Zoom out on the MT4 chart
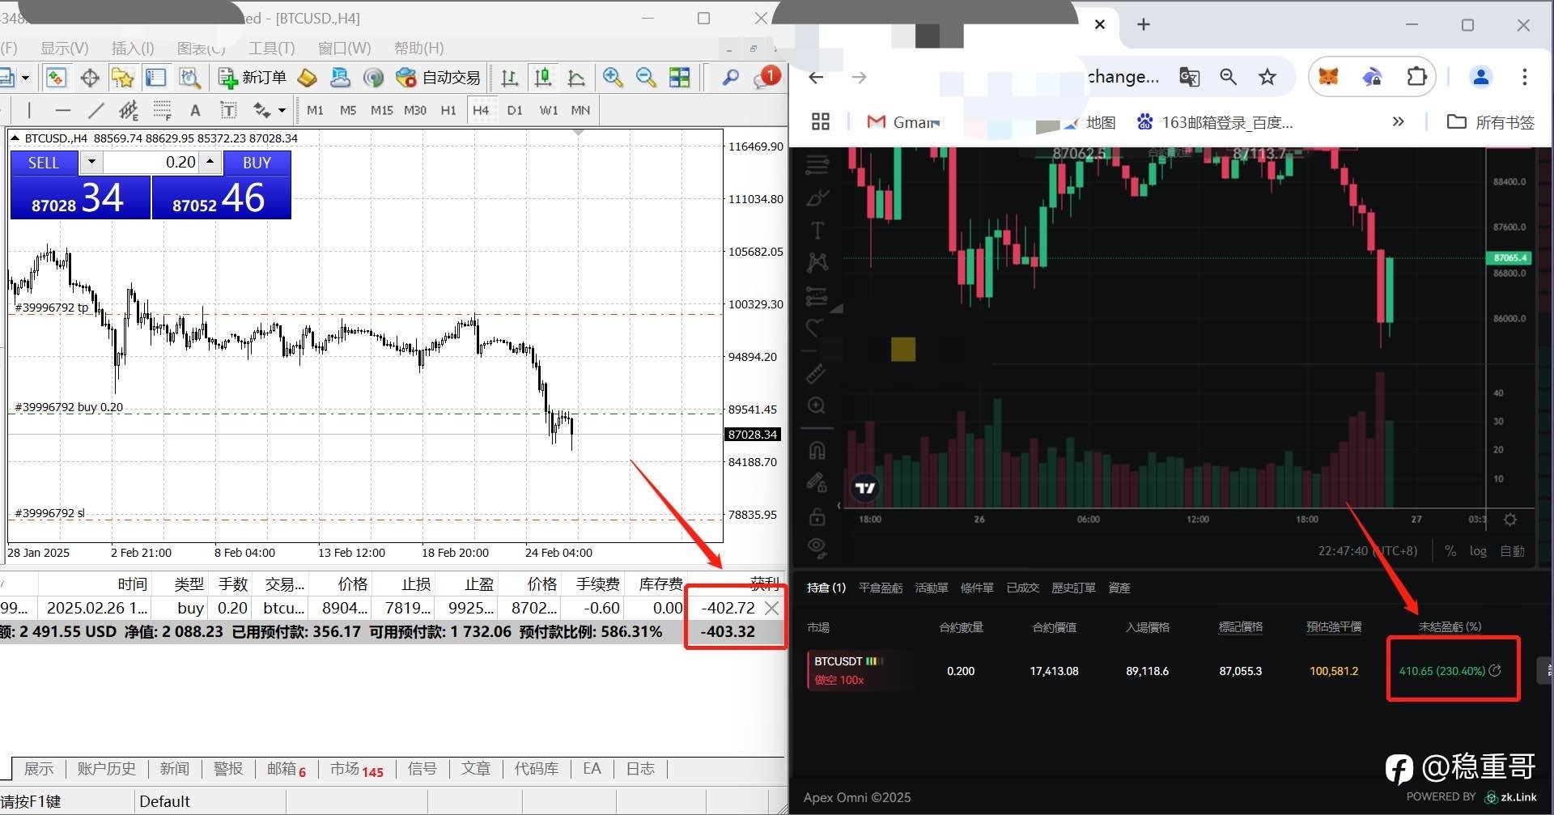Viewport: 1554px width, 815px height. click(646, 78)
